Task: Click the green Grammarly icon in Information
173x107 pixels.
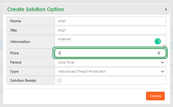Action: [157, 41]
